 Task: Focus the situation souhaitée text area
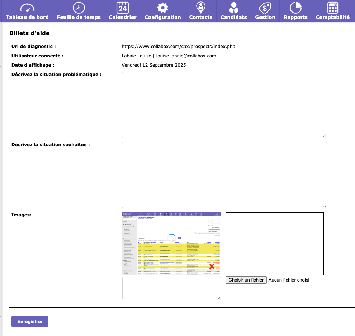point(224,175)
